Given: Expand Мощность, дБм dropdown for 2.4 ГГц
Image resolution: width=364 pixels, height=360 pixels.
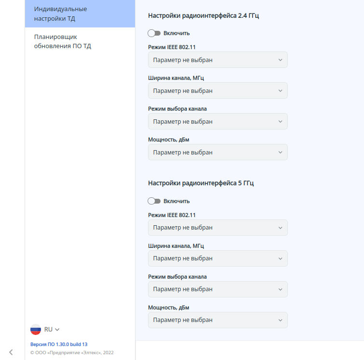Looking at the screenshot, I should (x=217, y=152).
